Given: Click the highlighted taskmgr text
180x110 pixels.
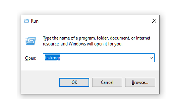Looking at the screenshot, I should coord(52,58).
